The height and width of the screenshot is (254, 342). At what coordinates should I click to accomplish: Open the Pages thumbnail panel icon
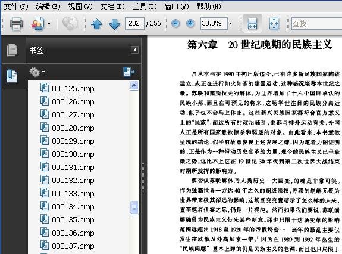(x=11, y=50)
